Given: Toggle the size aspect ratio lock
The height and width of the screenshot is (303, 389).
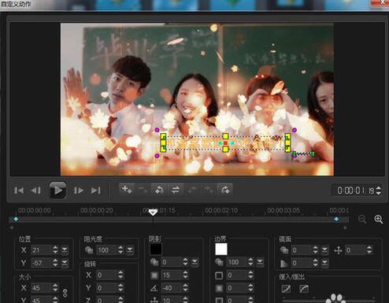Looking at the screenshot, I should pyautogui.click(x=65, y=293).
